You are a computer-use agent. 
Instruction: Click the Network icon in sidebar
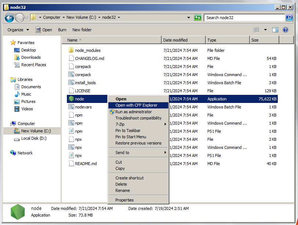(x=13, y=153)
